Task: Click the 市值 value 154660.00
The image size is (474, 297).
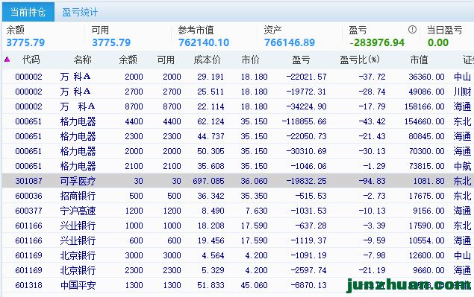Action: point(425,121)
